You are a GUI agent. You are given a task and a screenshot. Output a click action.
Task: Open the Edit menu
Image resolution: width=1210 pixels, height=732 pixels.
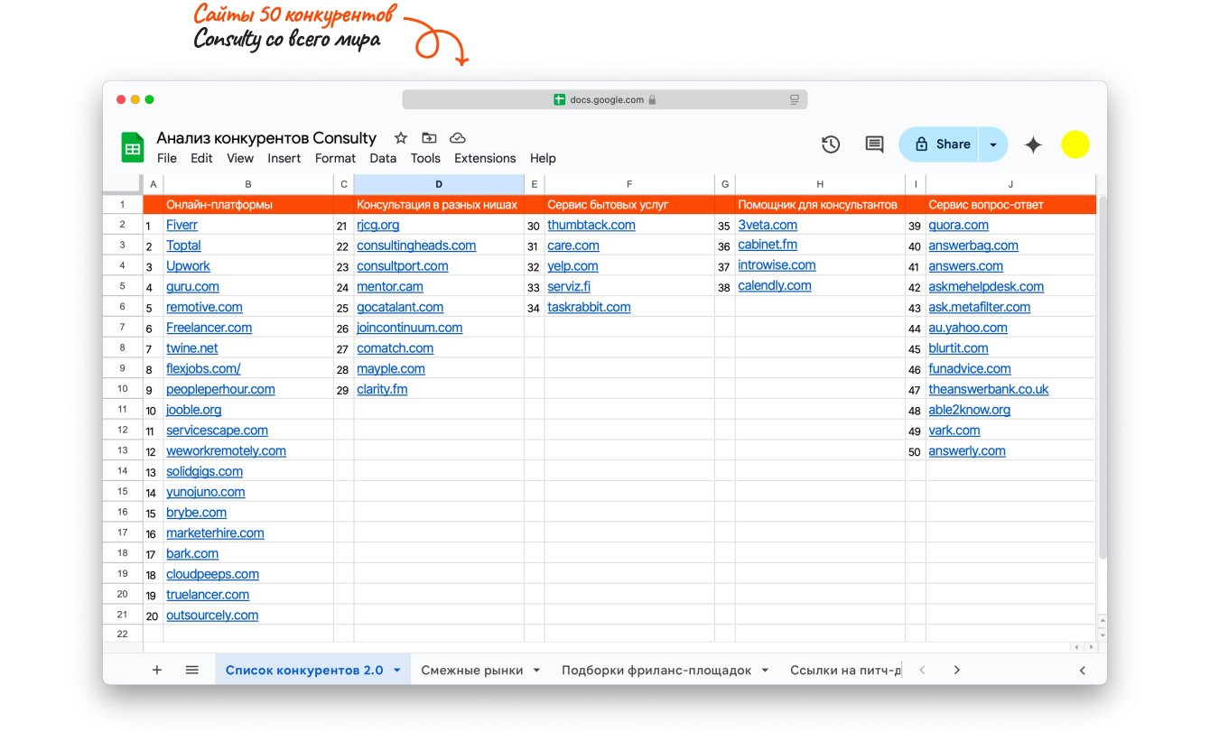(201, 158)
